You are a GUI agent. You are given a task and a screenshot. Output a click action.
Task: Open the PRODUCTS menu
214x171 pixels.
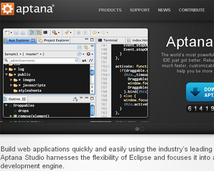pos(110,10)
